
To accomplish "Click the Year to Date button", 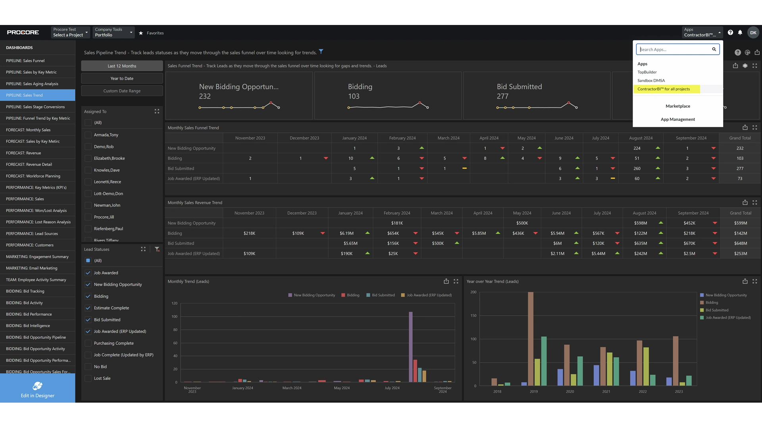I will coord(122,78).
